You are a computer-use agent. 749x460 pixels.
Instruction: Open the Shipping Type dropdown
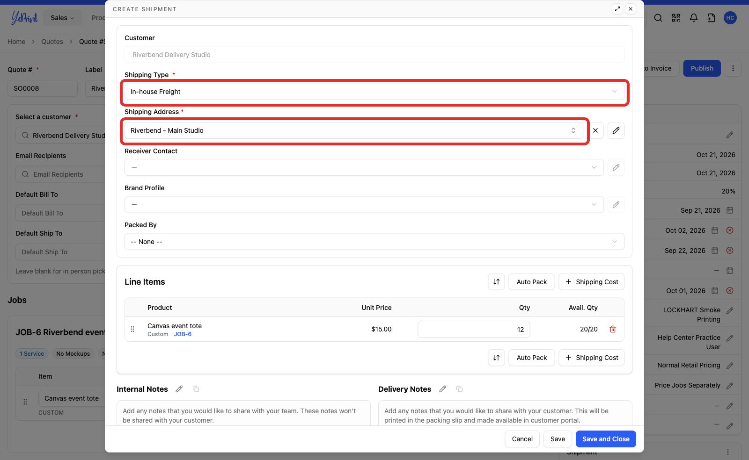(374, 92)
